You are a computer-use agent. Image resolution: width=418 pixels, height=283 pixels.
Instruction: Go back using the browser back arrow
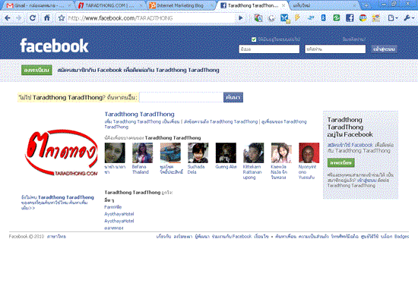point(8,18)
